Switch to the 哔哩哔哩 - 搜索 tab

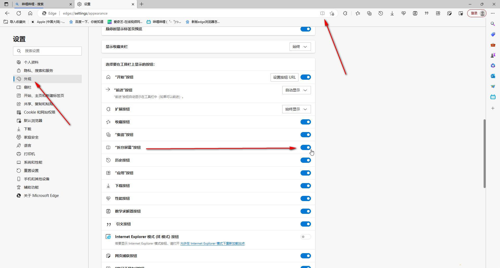tap(43, 4)
